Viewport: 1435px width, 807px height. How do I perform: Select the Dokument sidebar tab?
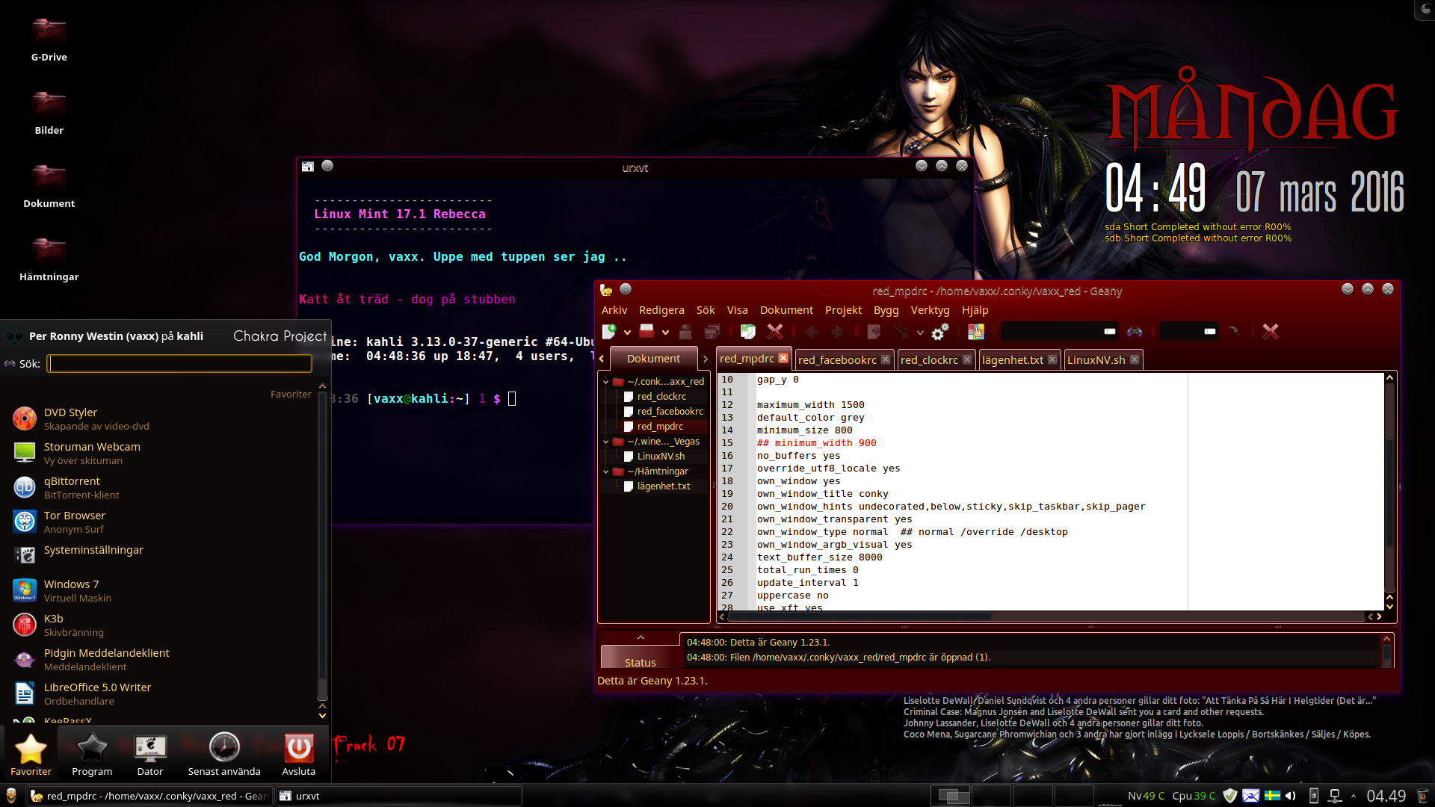click(654, 359)
